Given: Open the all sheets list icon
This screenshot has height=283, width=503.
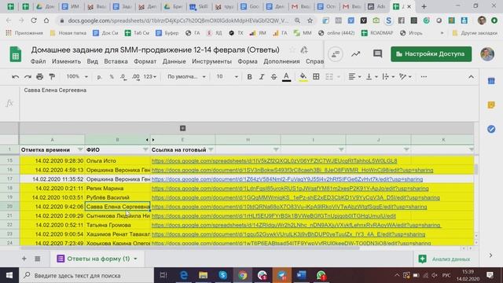Looking at the screenshot, I should tap(38, 259).
